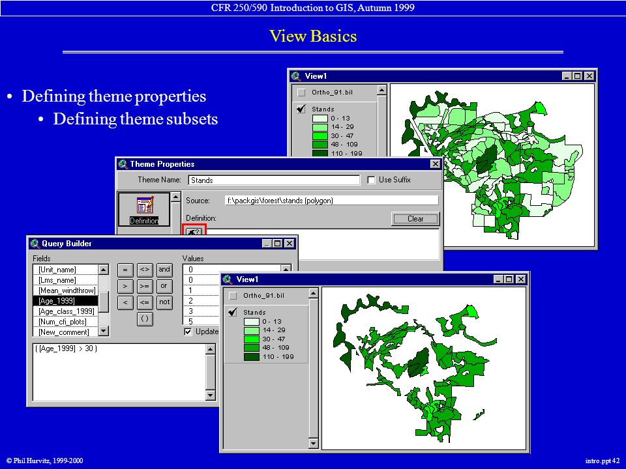Select the [Num_cfi_plots] field

point(65,322)
